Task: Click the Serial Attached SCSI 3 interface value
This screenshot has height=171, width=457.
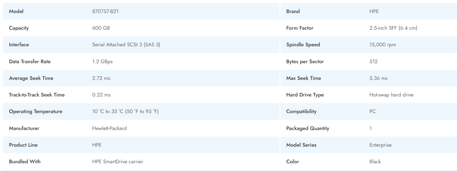Action: (x=127, y=45)
